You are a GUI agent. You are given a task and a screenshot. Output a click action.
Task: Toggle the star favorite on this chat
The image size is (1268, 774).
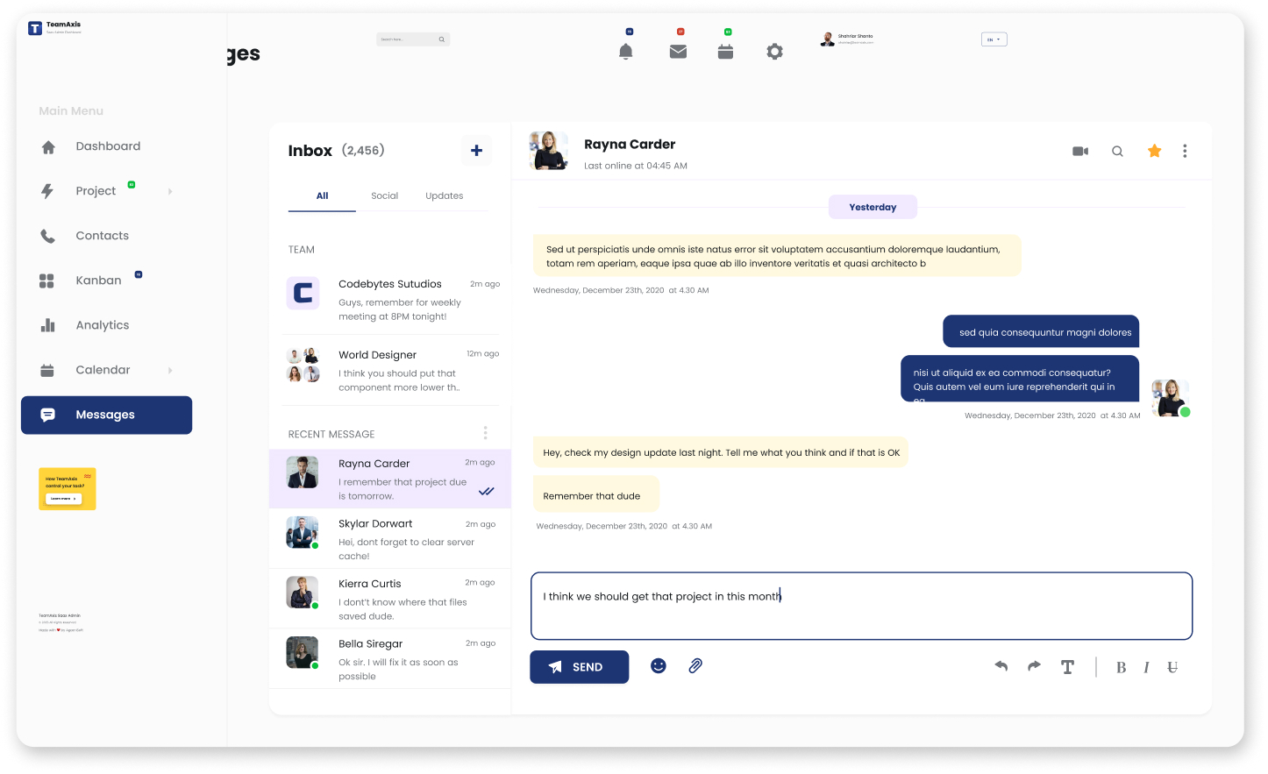tap(1154, 151)
